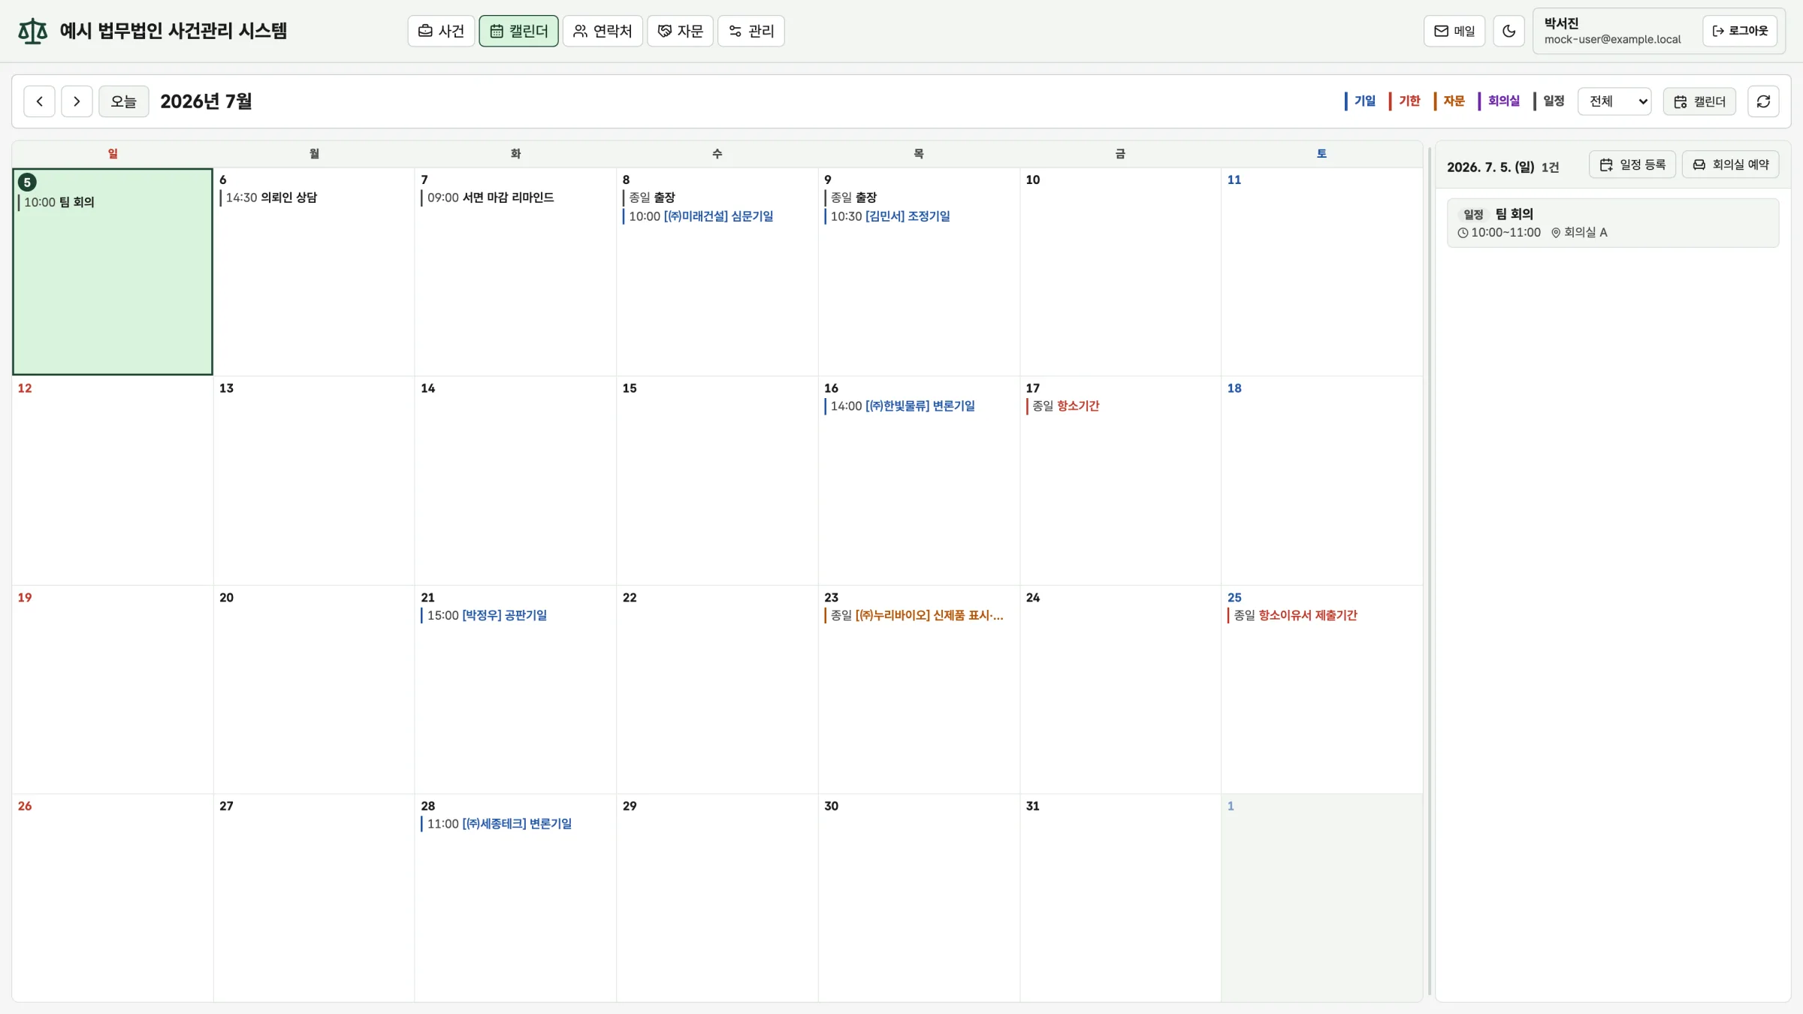Go to previous month with left chevron
Screen dimensions: 1803x1014
pos(39,101)
